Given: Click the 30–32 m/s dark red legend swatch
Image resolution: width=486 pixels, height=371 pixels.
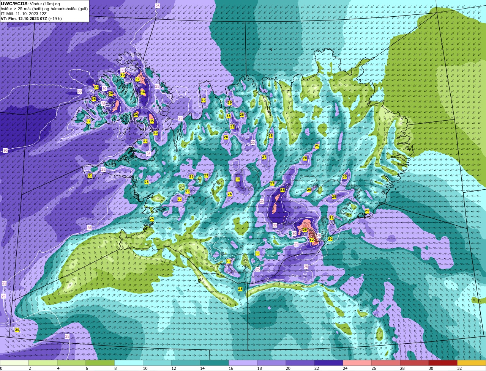Looking at the screenshot, I should point(443,363).
